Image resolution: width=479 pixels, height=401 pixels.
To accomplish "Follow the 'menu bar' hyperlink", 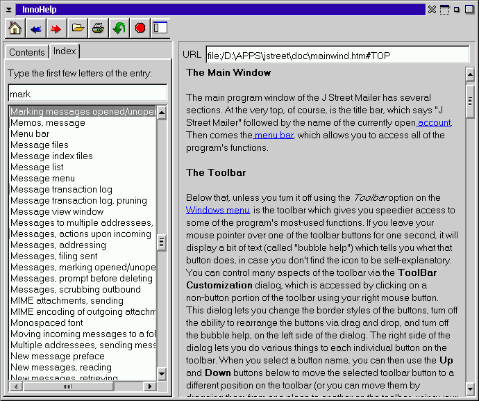I will click(x=274, y=136).
